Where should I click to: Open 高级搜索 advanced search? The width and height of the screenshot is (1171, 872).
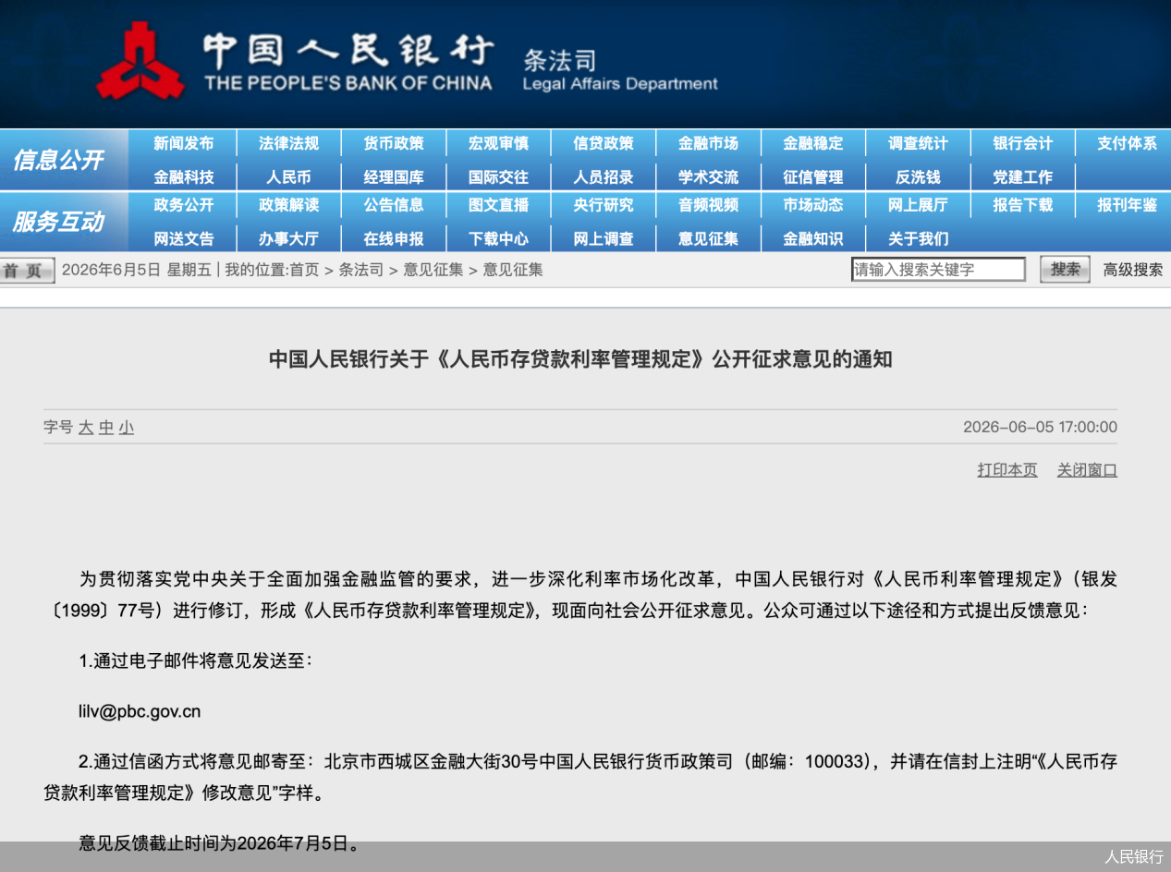click(x=1133, y=270)
